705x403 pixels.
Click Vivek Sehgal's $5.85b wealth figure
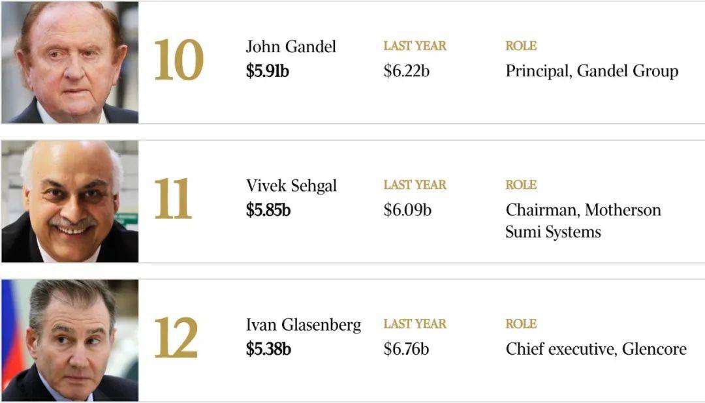(x=268, y=210)
